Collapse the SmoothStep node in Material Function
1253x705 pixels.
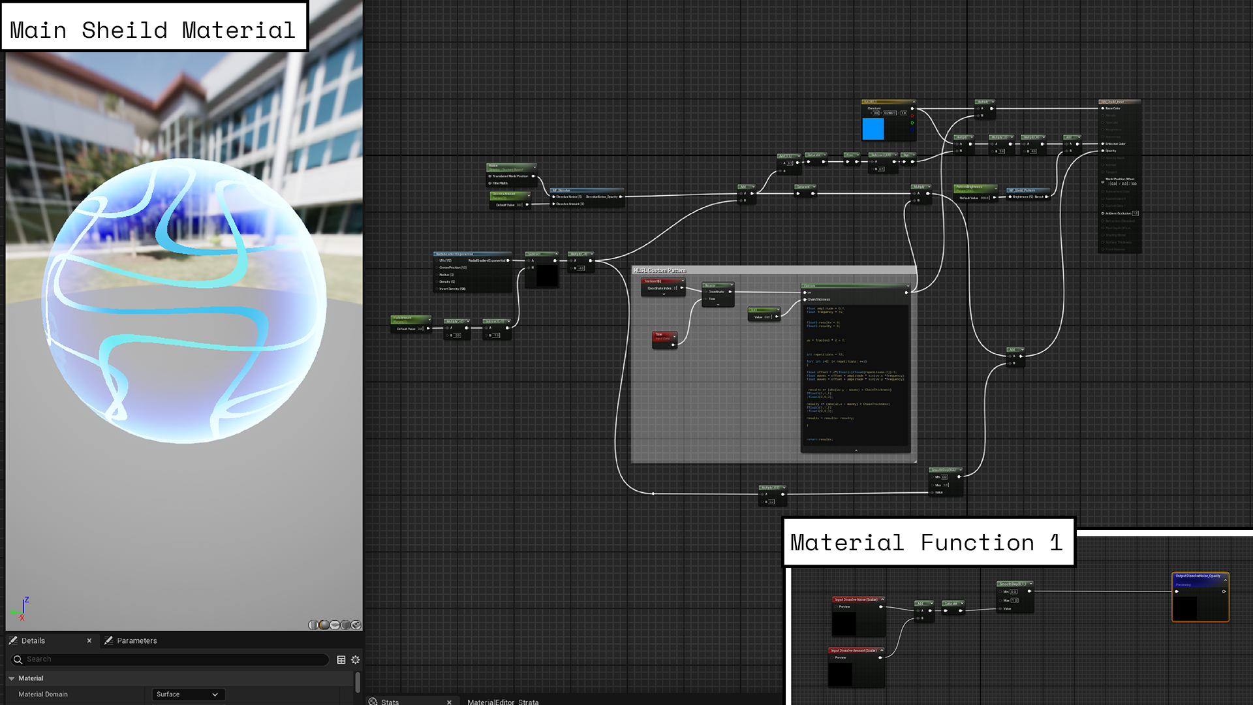[1030, 584]
